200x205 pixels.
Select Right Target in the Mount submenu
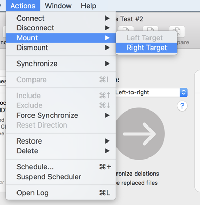click(x=146, y=48)
